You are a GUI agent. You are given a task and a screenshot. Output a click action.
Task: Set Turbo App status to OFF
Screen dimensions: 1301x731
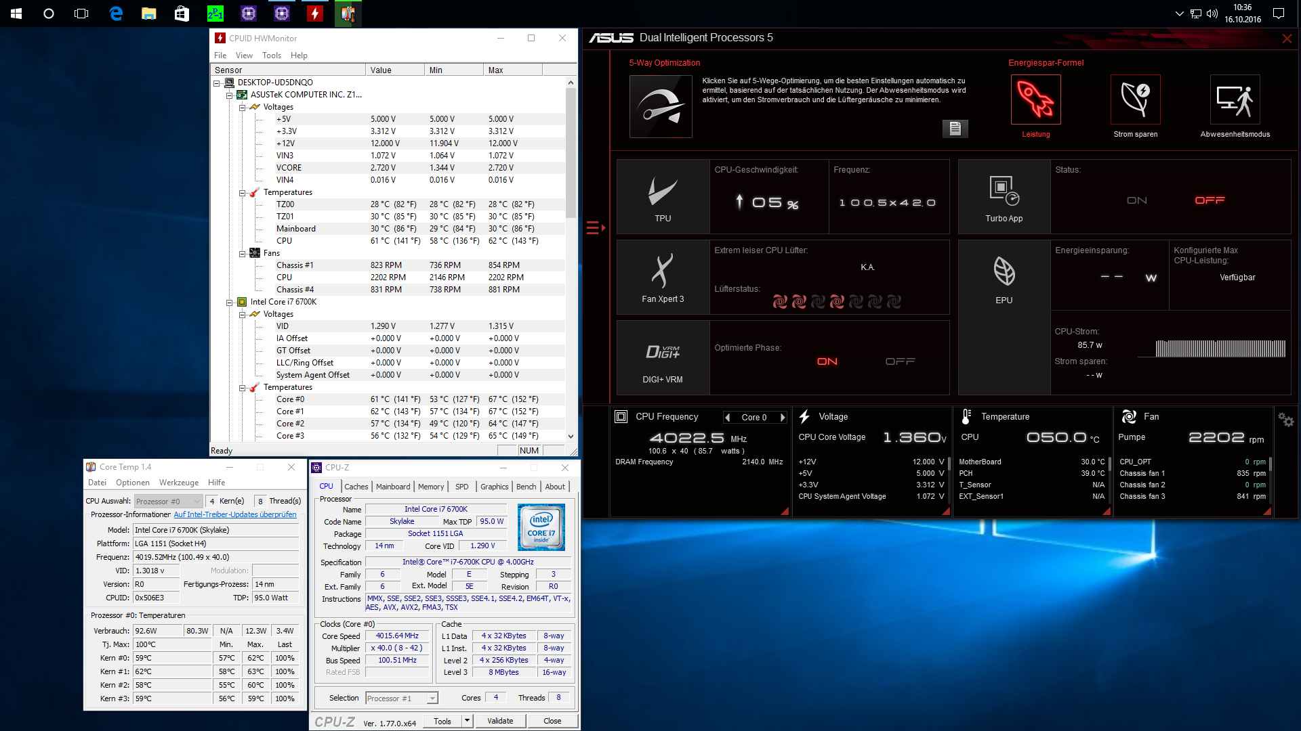click(x=1210, y=200)
